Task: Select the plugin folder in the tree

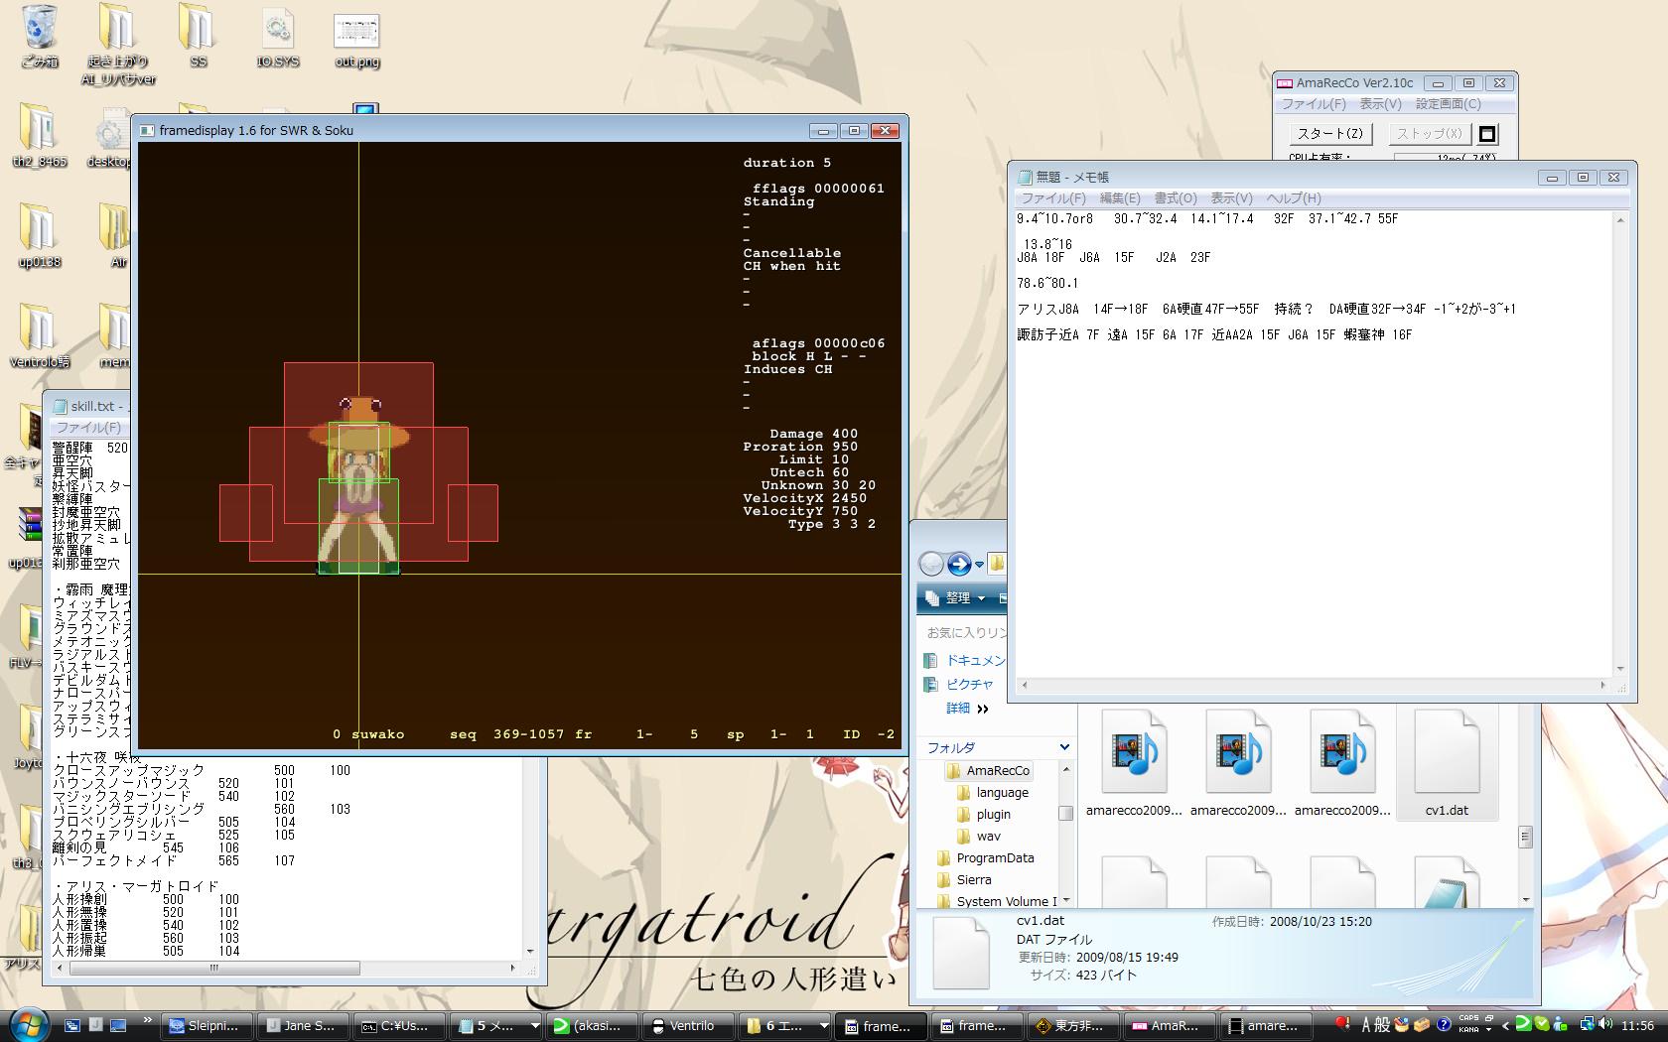Action: coord(993,815)
